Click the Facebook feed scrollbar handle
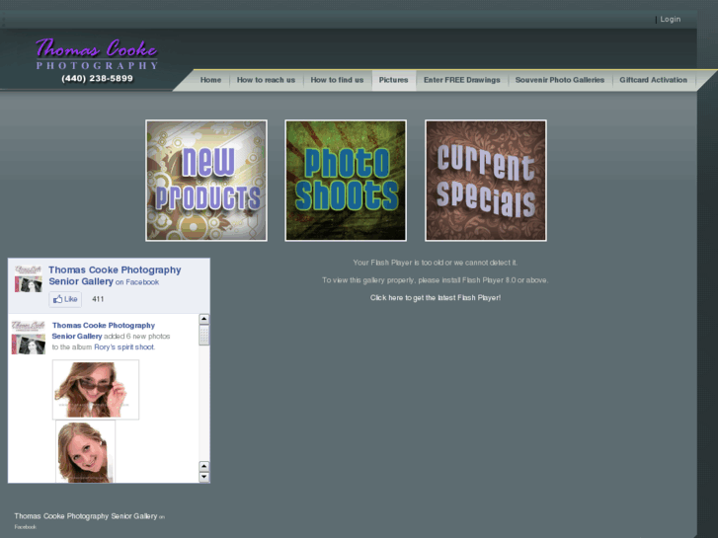 tap(204, 335)
